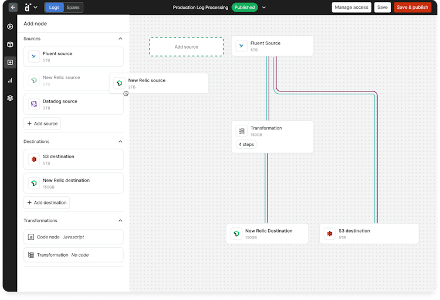Click New Relic Destination node icon on canvas

pyautogui.click(x=236, y=234)
